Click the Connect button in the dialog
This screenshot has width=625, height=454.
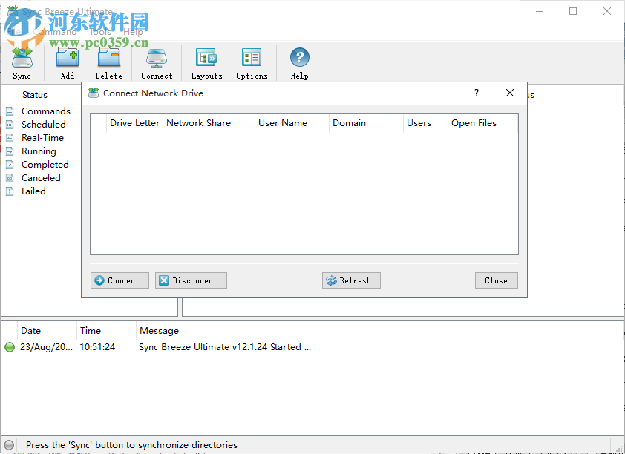click(120, 280)
